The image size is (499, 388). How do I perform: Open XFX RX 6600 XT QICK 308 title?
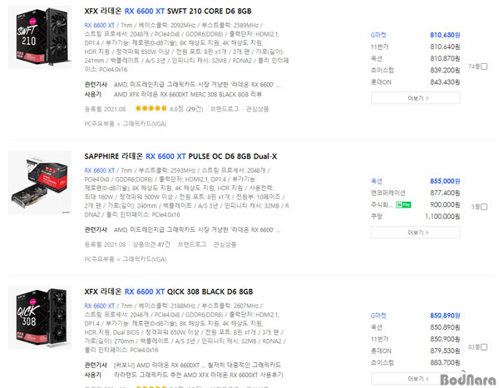pyautogui.click(x=168, y=292)
